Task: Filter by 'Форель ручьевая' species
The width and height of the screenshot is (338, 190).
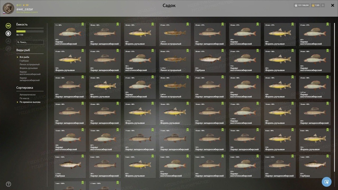Action: coord(29,68)
